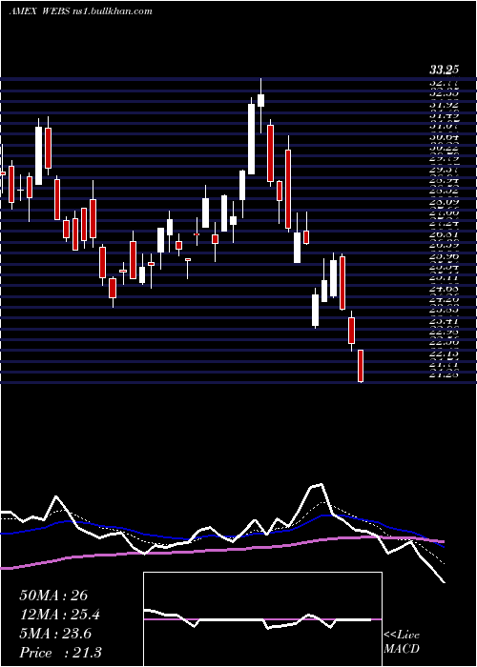
Task: Select the 31.92 price axis label
Action: point(444,104)
